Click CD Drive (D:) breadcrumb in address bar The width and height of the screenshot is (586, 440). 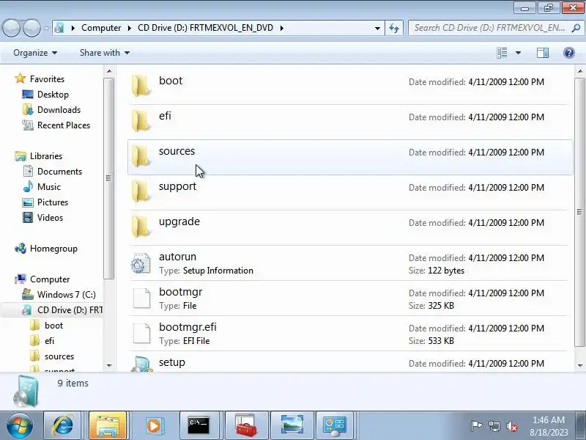point(205,28)
